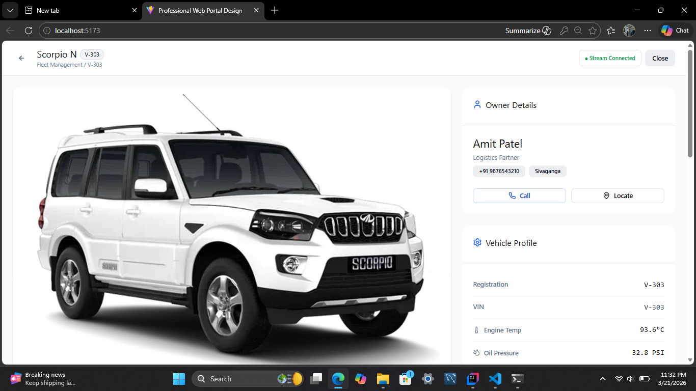The width and height of the screenshot is (696, 391).
Task: Click the Logistics Partner label
Action: (x=496, y=158)
